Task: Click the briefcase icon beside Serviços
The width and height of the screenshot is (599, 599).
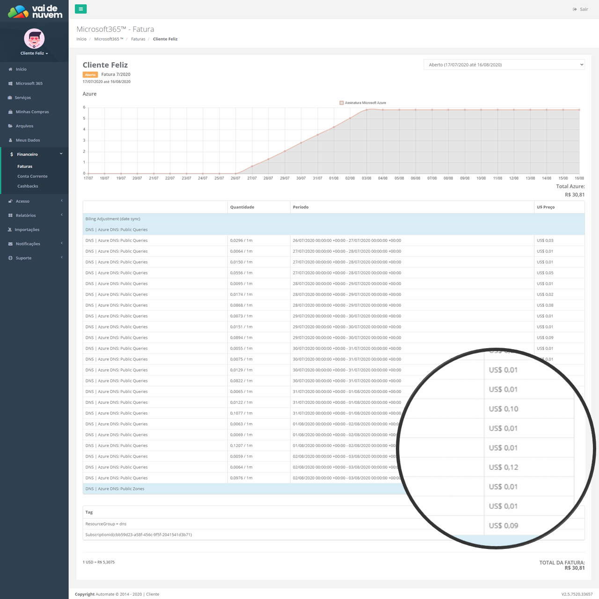Action: [x=10, y=98]
